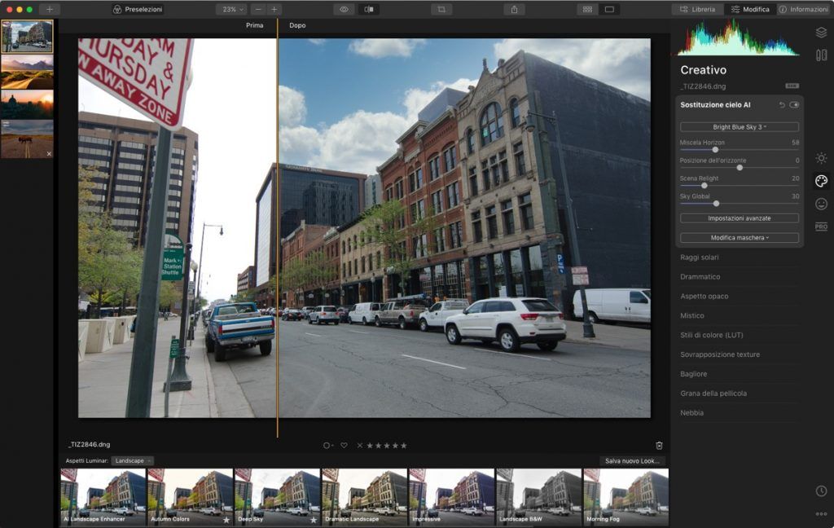Viewport: 834px width, 528px height.
Task: Toggle the quick preview eye icon
Action: pyautogui.click(x=345, y=9)
